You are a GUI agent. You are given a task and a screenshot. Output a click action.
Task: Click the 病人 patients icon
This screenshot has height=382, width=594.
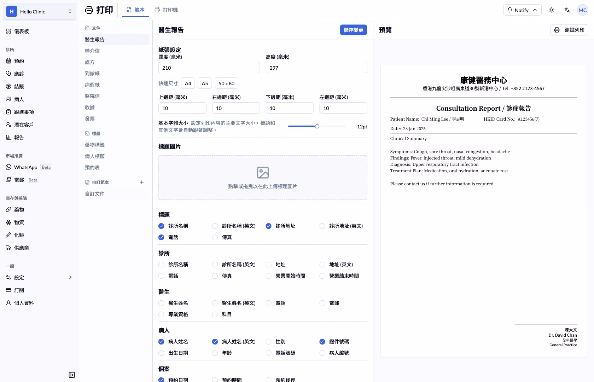8,99
